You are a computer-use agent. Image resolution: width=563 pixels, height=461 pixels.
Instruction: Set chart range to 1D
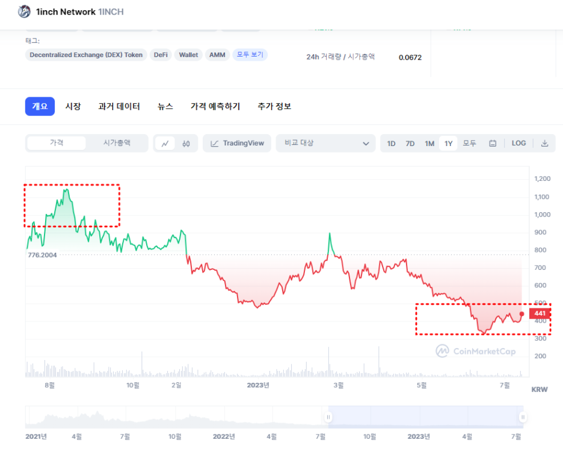[x=391, y=144]
